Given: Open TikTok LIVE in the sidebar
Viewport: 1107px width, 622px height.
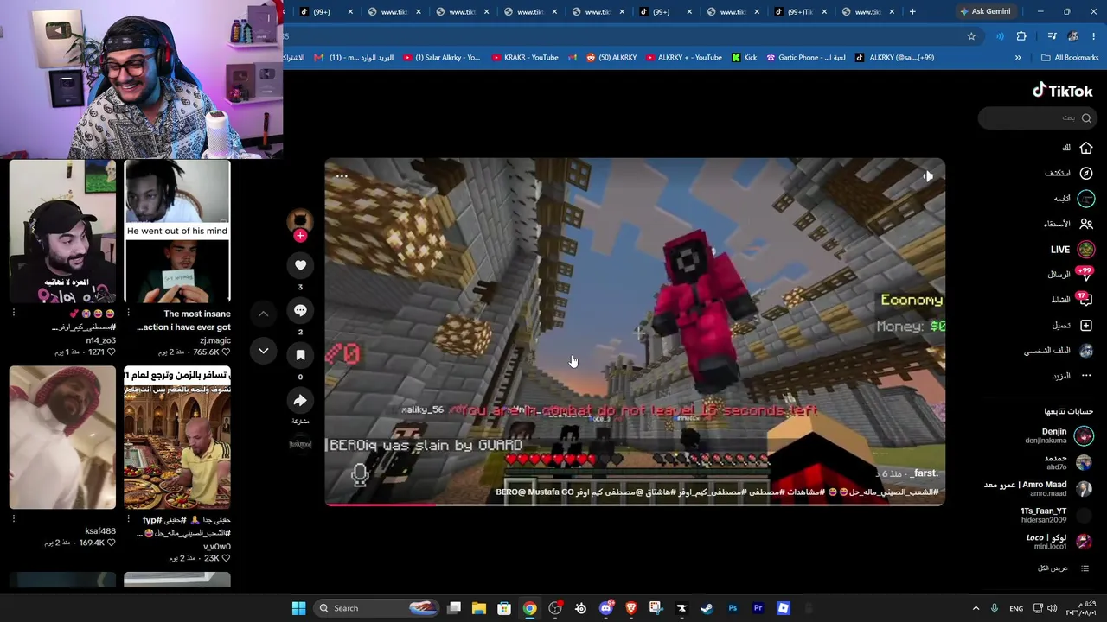Looking at the screenshot, I should tap(1072, 249).
